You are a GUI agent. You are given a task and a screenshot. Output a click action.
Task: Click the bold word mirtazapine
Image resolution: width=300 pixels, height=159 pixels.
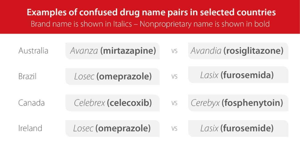pos(128,51)
